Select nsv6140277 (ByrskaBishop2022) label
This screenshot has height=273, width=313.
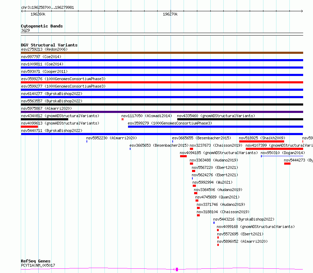(x=52, y=94)
